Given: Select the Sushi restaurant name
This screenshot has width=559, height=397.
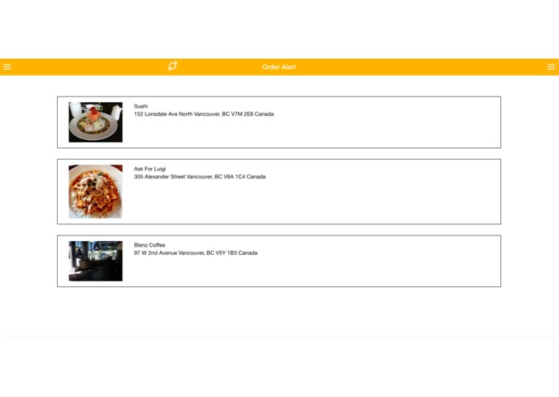Looking at the screenshot, I should pos(141,106).
